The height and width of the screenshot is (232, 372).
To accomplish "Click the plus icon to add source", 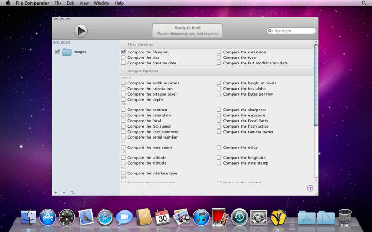I will click(x=56, y=192).
